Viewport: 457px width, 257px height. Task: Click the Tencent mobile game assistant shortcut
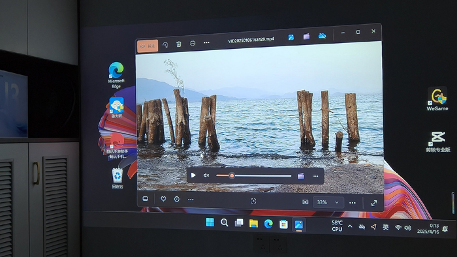(117, 145)
